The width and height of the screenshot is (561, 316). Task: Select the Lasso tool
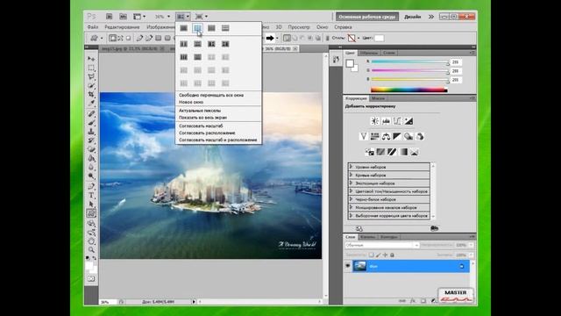coord(91,76)
